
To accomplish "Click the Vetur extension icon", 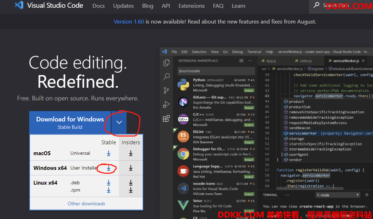I will tap(184, 206).
